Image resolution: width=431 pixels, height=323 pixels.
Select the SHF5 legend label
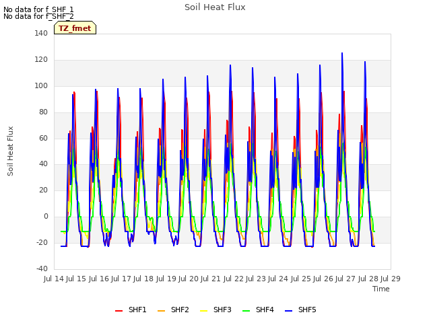pyautogui.click(x=307, y=310)
